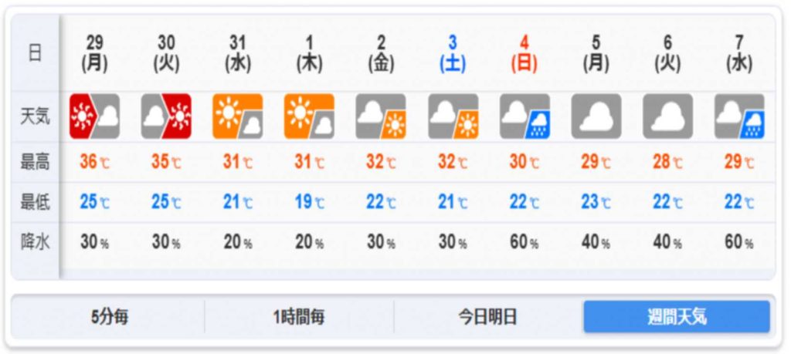Click the cloudy icon for Tuesday 6
Screen dimensions: 791x354
[x=667, y=116]
